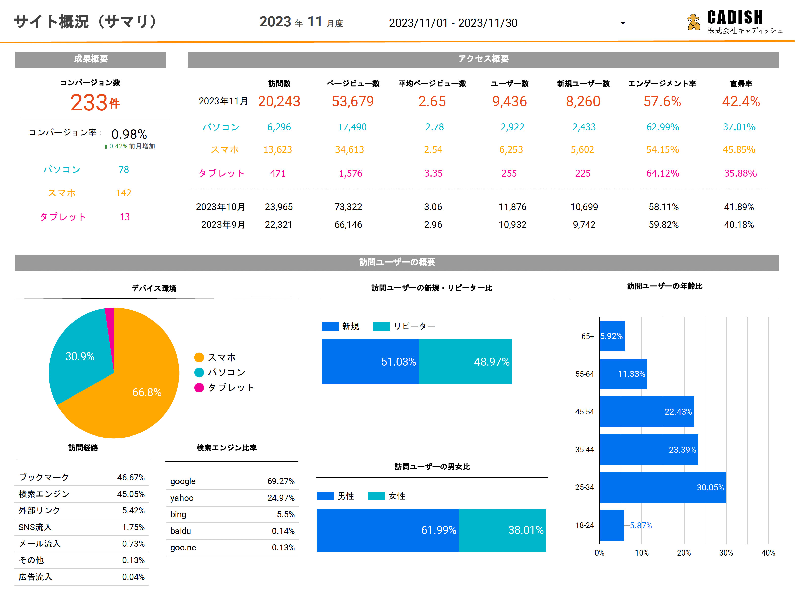The height and width of the screenshot is (595, 795).
Task: Open the date range dropdown arrow
Action: [623, 23]
